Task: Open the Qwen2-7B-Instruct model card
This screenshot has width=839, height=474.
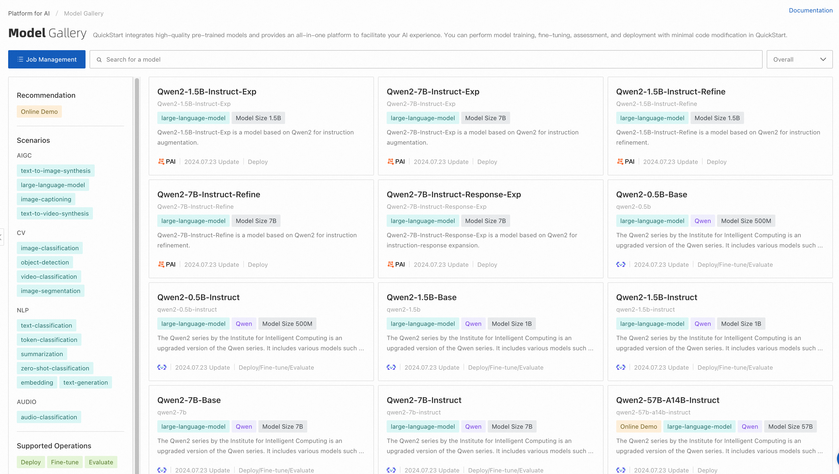Action: coord(491,430)
